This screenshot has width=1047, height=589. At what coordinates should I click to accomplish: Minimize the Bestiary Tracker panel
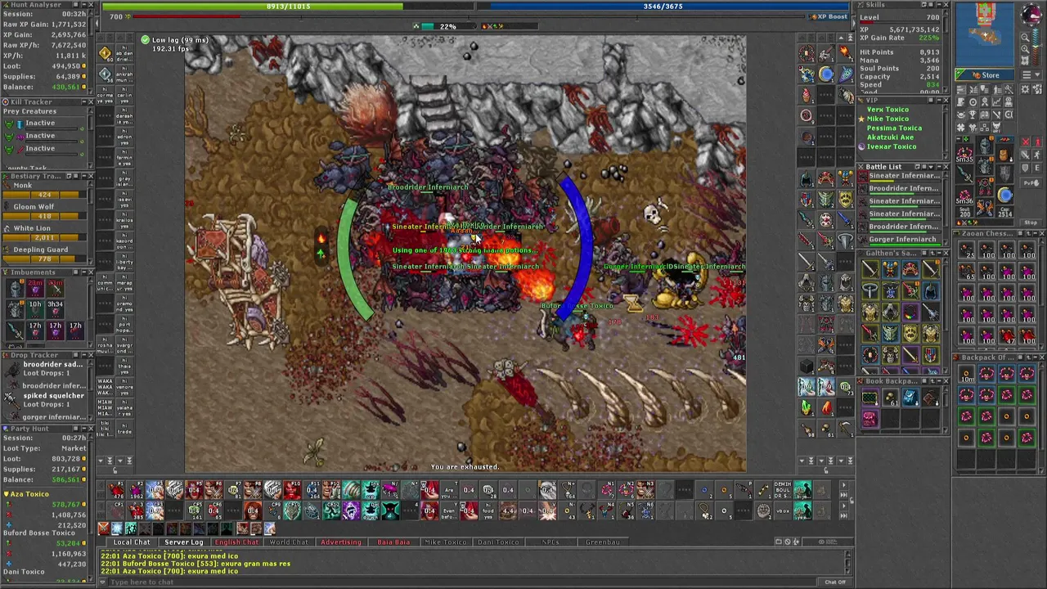point(84,176)
